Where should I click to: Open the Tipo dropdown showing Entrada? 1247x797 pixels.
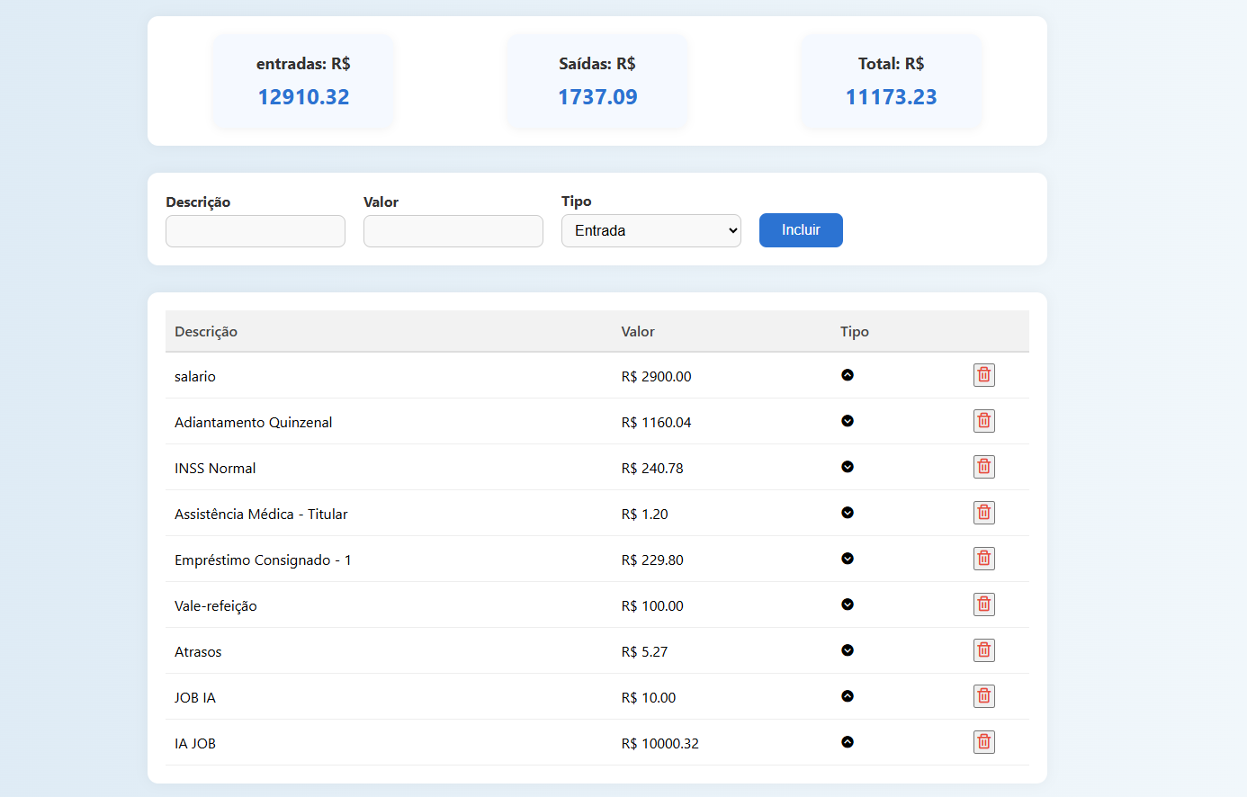point(651,230)
